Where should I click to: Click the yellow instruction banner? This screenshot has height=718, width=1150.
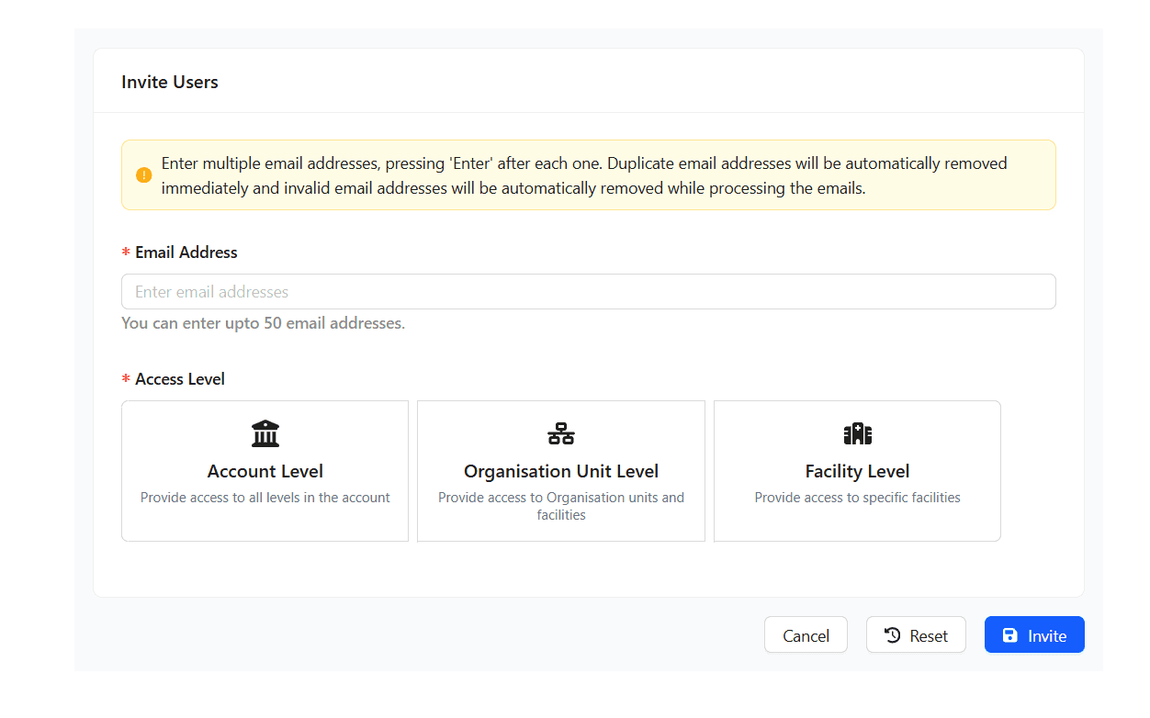pyautogui.click(x=588, y=175)
